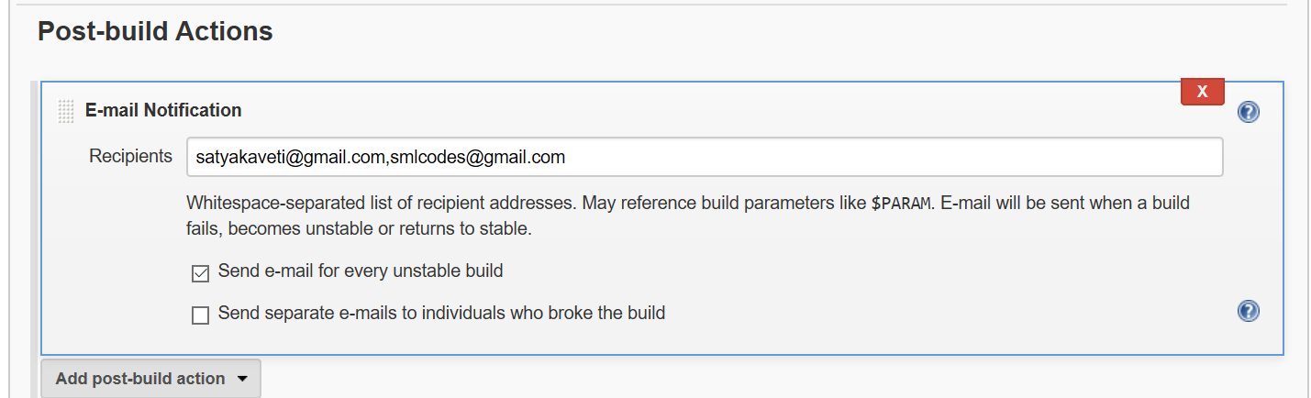The image size is (1311, 398).
Task: Click the grey bar left of E-mail Notification
Action: (x=35, y=220)
